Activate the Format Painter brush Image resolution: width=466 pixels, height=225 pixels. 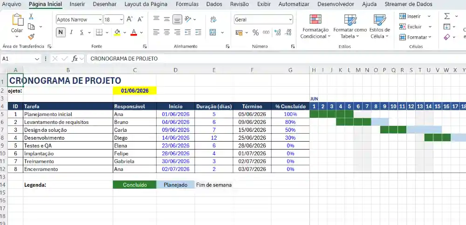pos(31,37)
